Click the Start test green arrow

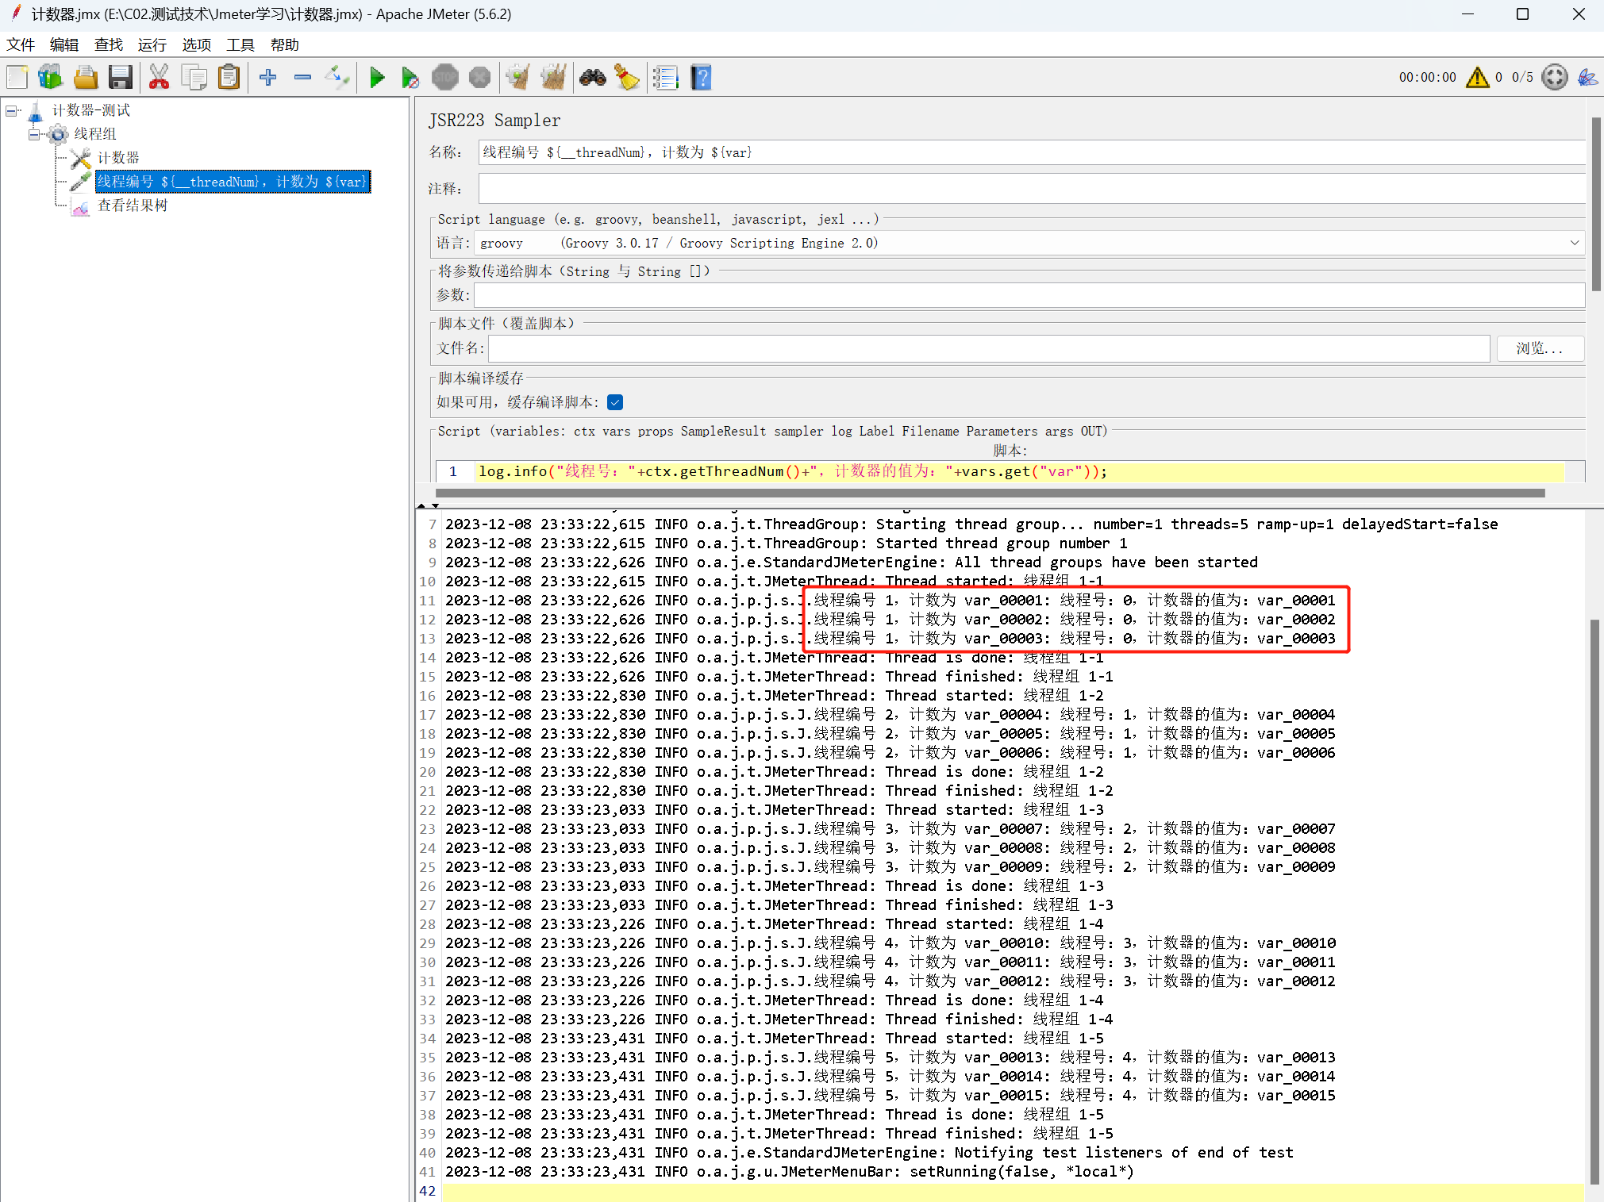(377, 78)
